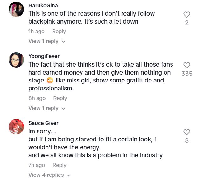Like YoongiFever's comment with the heart icon
This screenshot has height=179, width=197.
click(187, 65)
